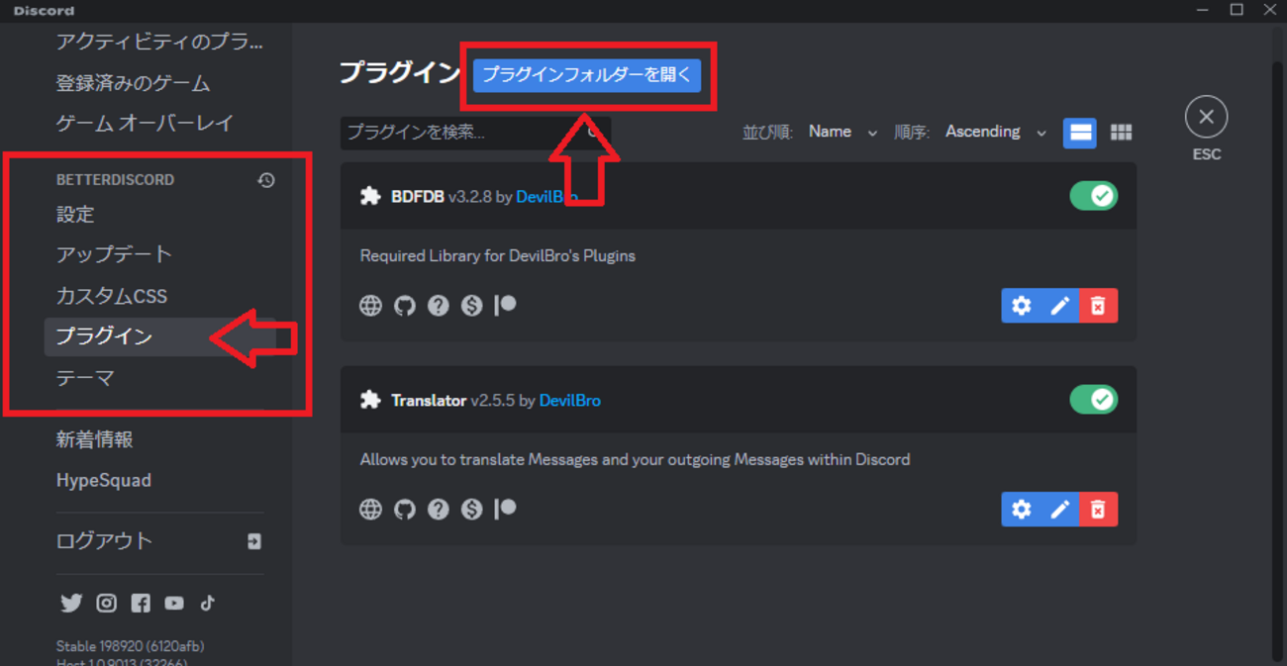Open BDFDB donation link (dollar icon)
The height and width of the screenshot is (666, 1287).
click(471, 305)
